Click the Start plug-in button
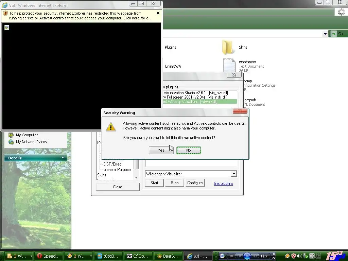 (154, 183)
